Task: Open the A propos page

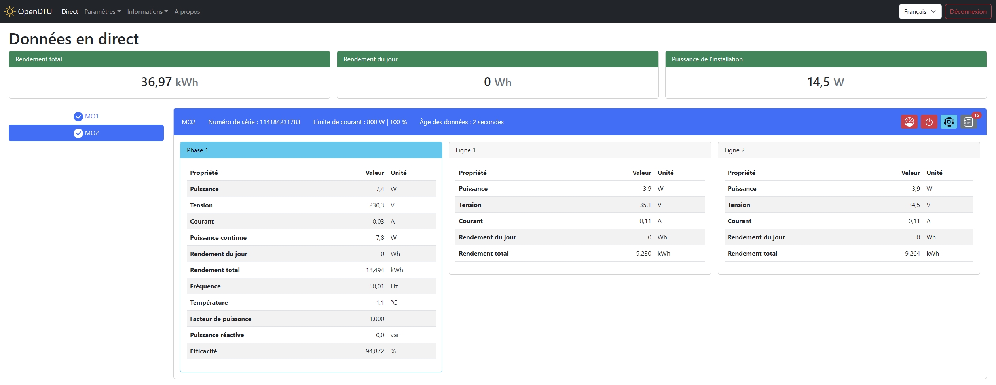Action: 187,11
